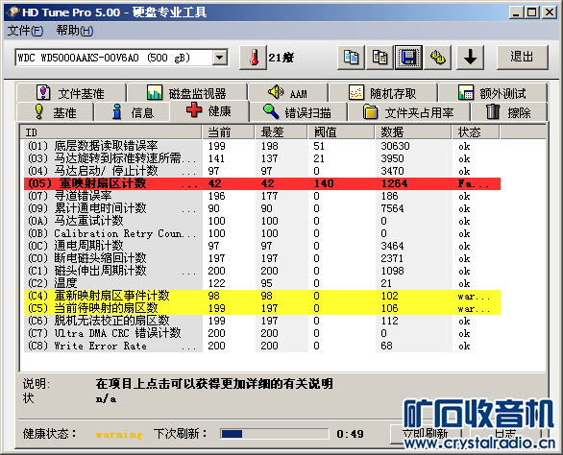Screen dimensions: 563x455
Task: Click the 21 temperature reading in toolbar
Action: (x=281, y=58)
